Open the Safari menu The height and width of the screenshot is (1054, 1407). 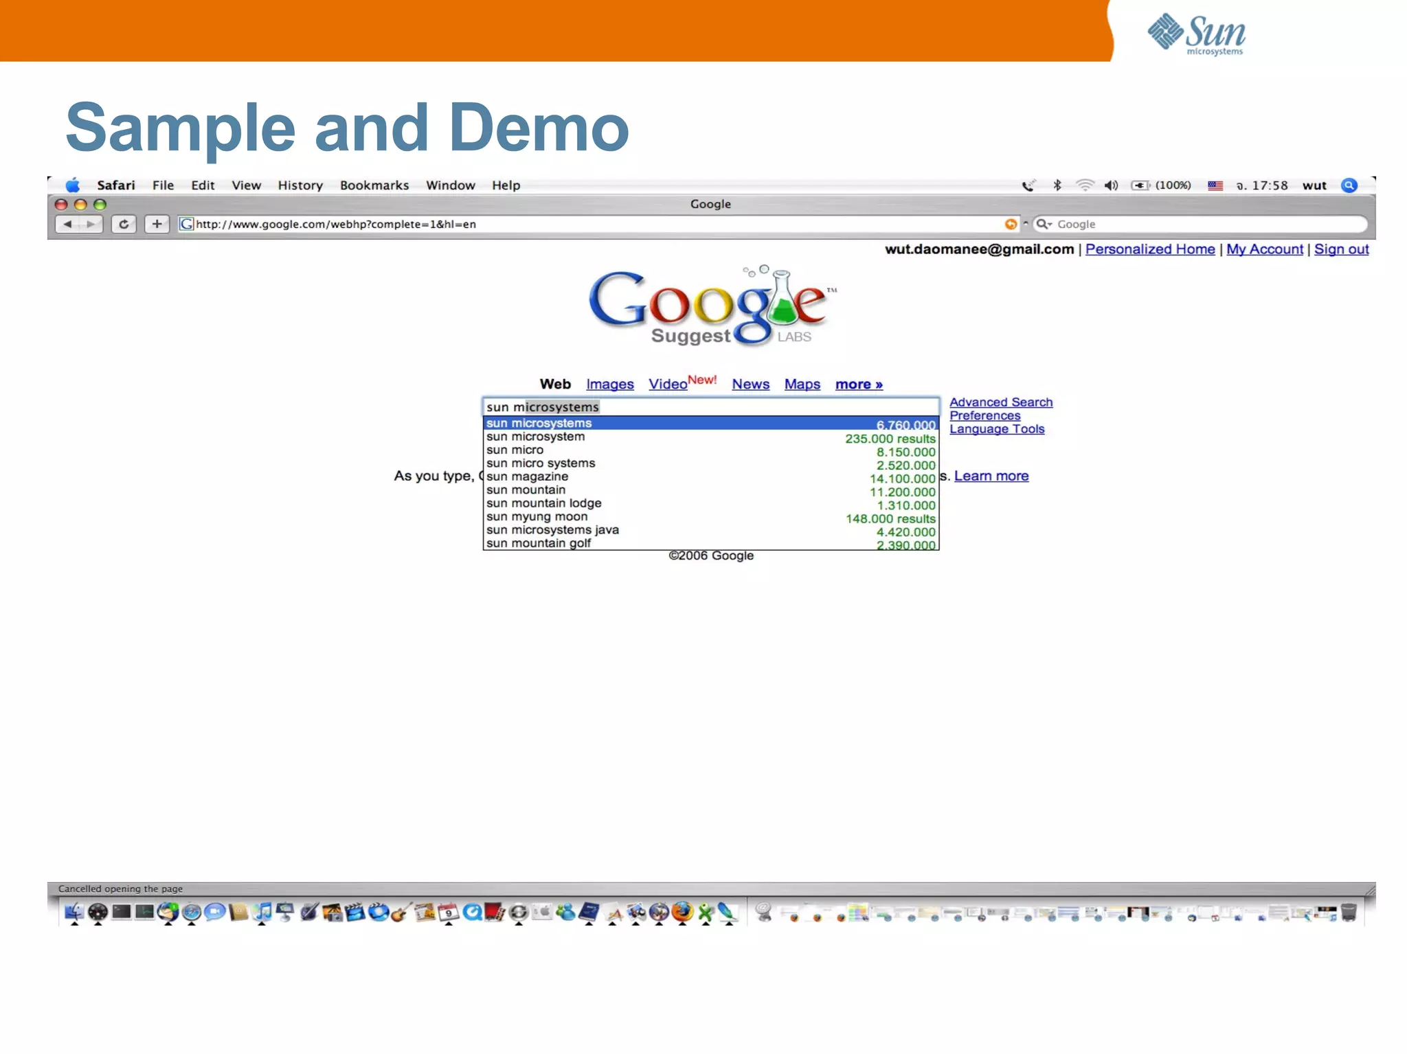click(115, 185)
